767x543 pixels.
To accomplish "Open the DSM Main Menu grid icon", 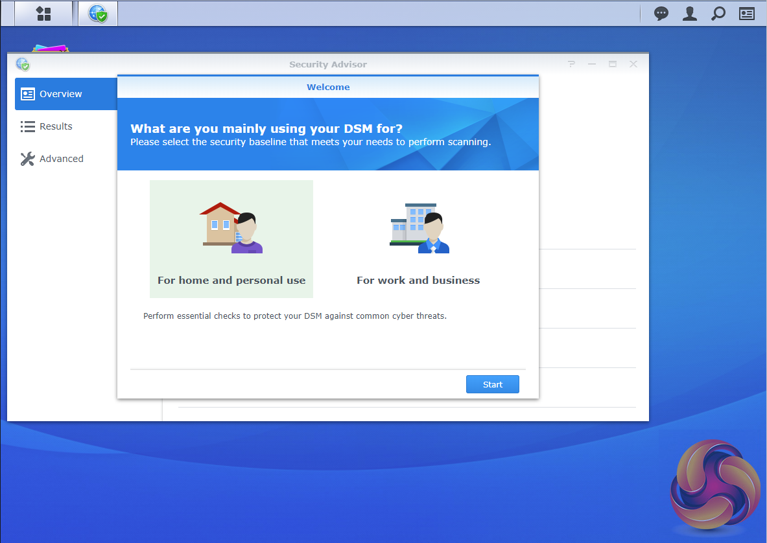I will click(x=43, y=14).
